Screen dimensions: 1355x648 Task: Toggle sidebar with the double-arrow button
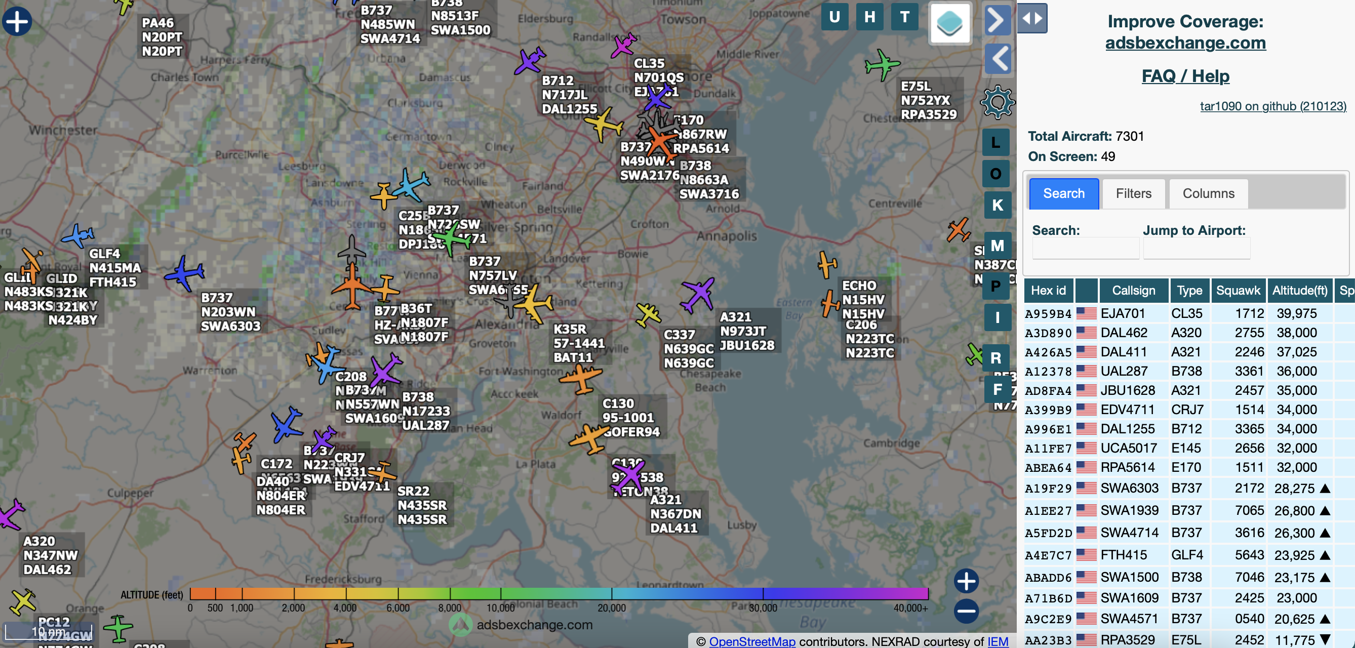point(1032,18)
